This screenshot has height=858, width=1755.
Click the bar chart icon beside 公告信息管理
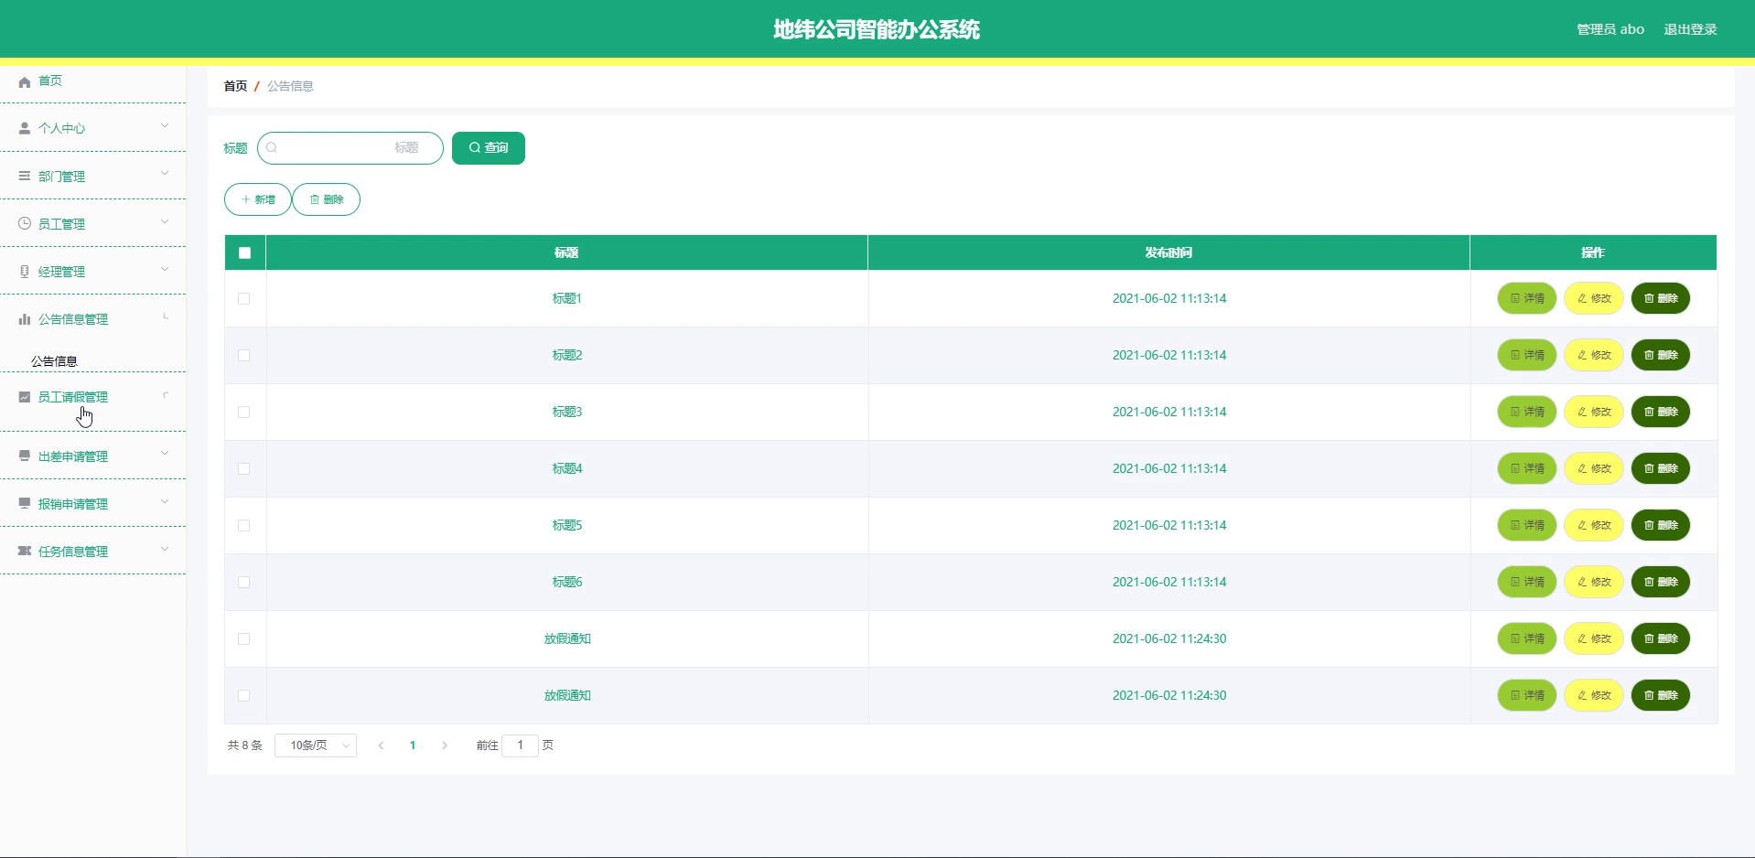tap(25, 319)
